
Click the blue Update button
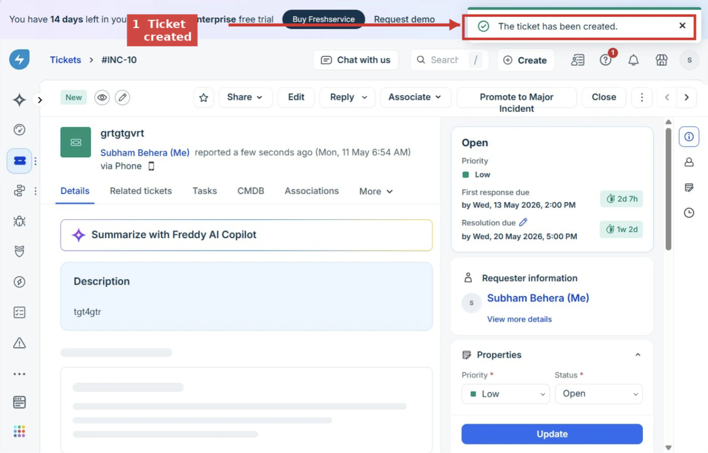pyautogui.click(x=552, y=434)
